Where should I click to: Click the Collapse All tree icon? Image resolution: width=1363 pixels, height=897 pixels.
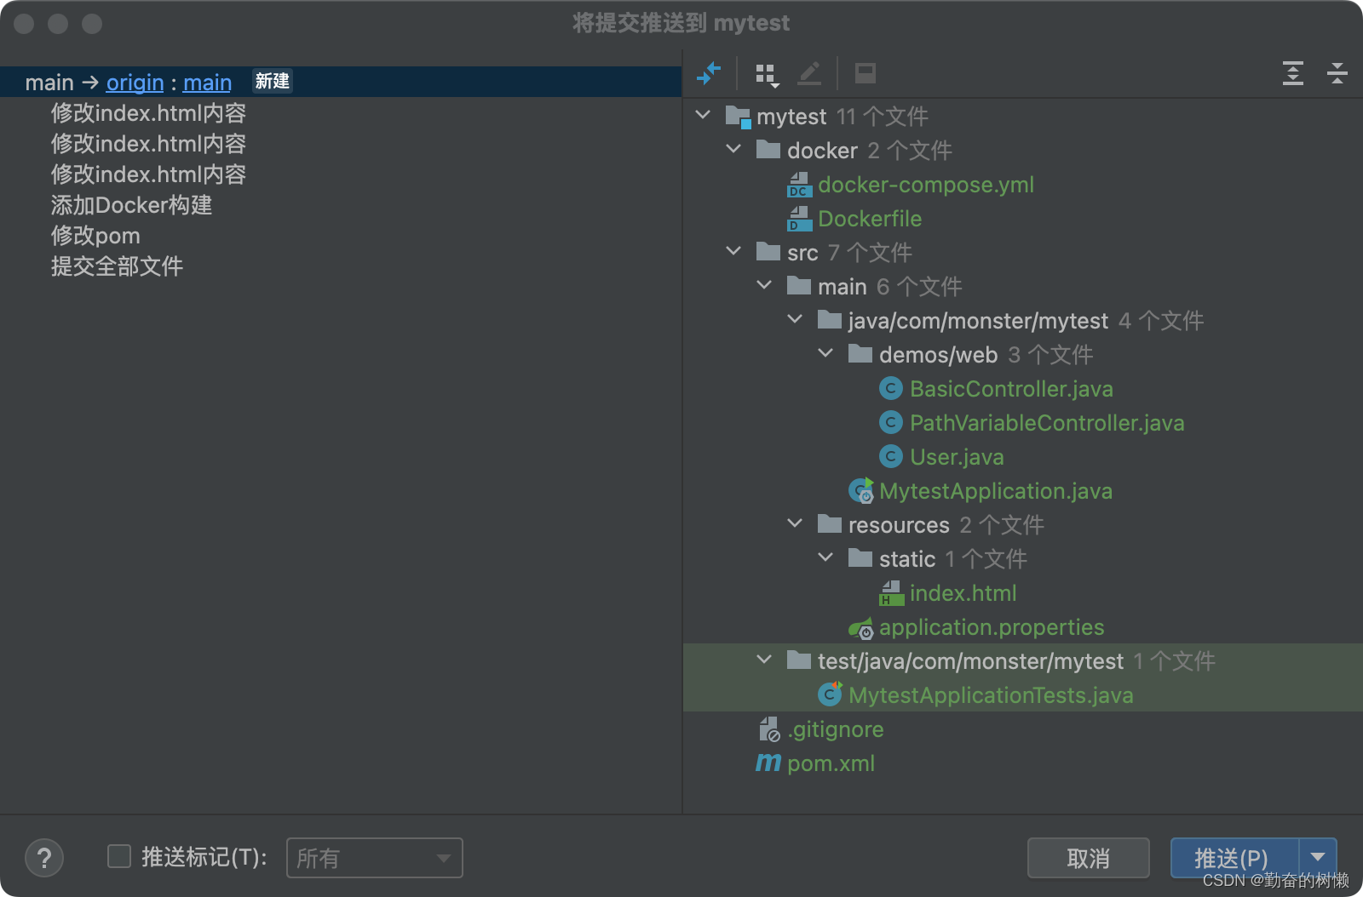click(1337, 74)
